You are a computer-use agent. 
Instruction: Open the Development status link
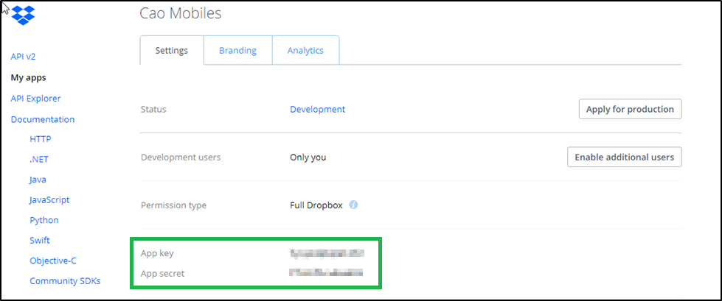[x=317, y=110]
